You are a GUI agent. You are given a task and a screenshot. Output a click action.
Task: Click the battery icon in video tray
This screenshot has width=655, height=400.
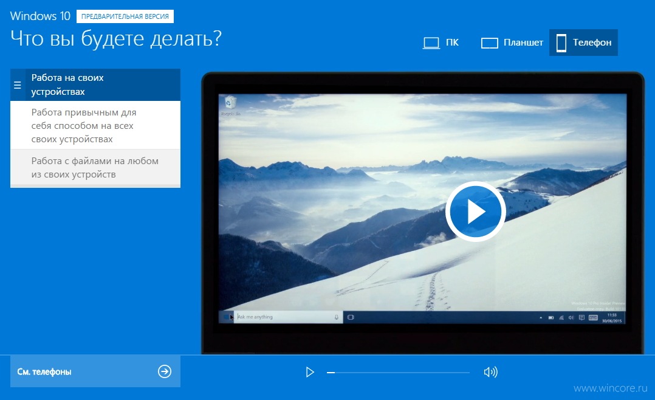[551, 318]
